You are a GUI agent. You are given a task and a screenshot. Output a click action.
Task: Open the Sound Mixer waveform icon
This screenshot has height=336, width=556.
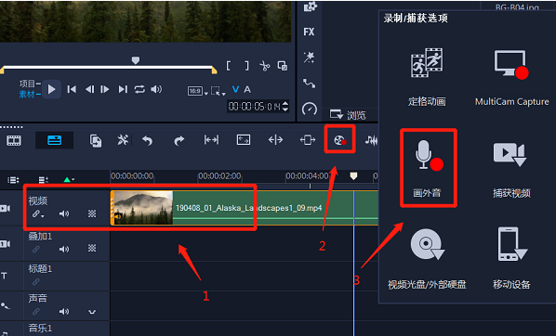click(371, 140)
